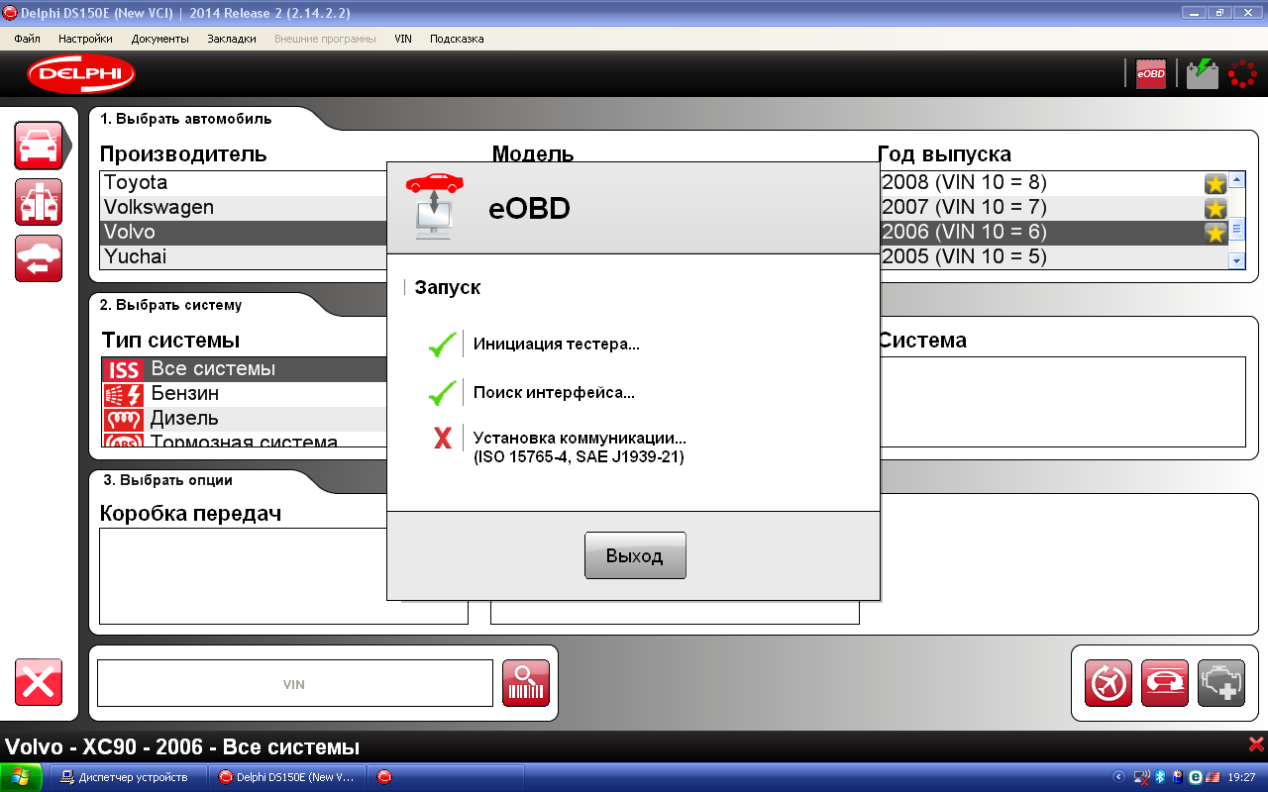
Task: Select year 2007 (VIN 10 = 7)
Action: (1052, 207)
